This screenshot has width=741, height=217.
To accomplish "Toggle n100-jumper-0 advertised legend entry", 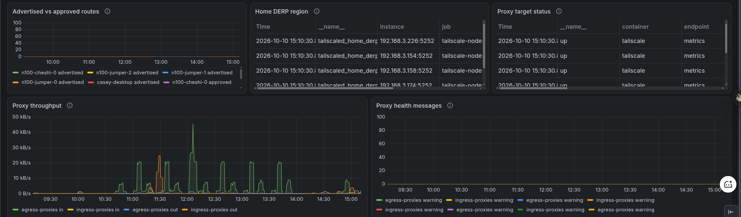I will 53,82.
